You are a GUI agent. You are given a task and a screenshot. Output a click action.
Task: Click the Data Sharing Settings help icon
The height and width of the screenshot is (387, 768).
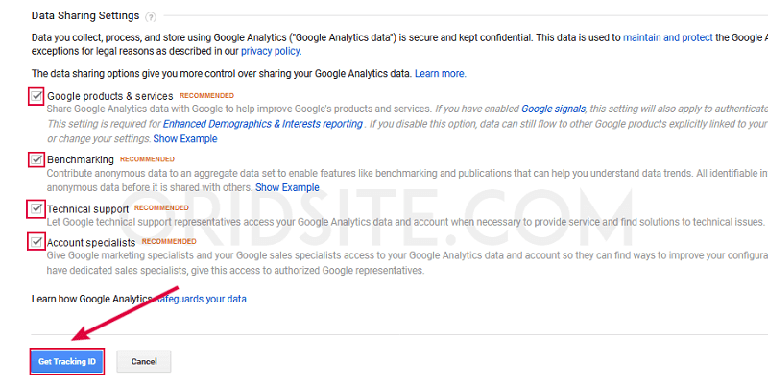point(152,17)
